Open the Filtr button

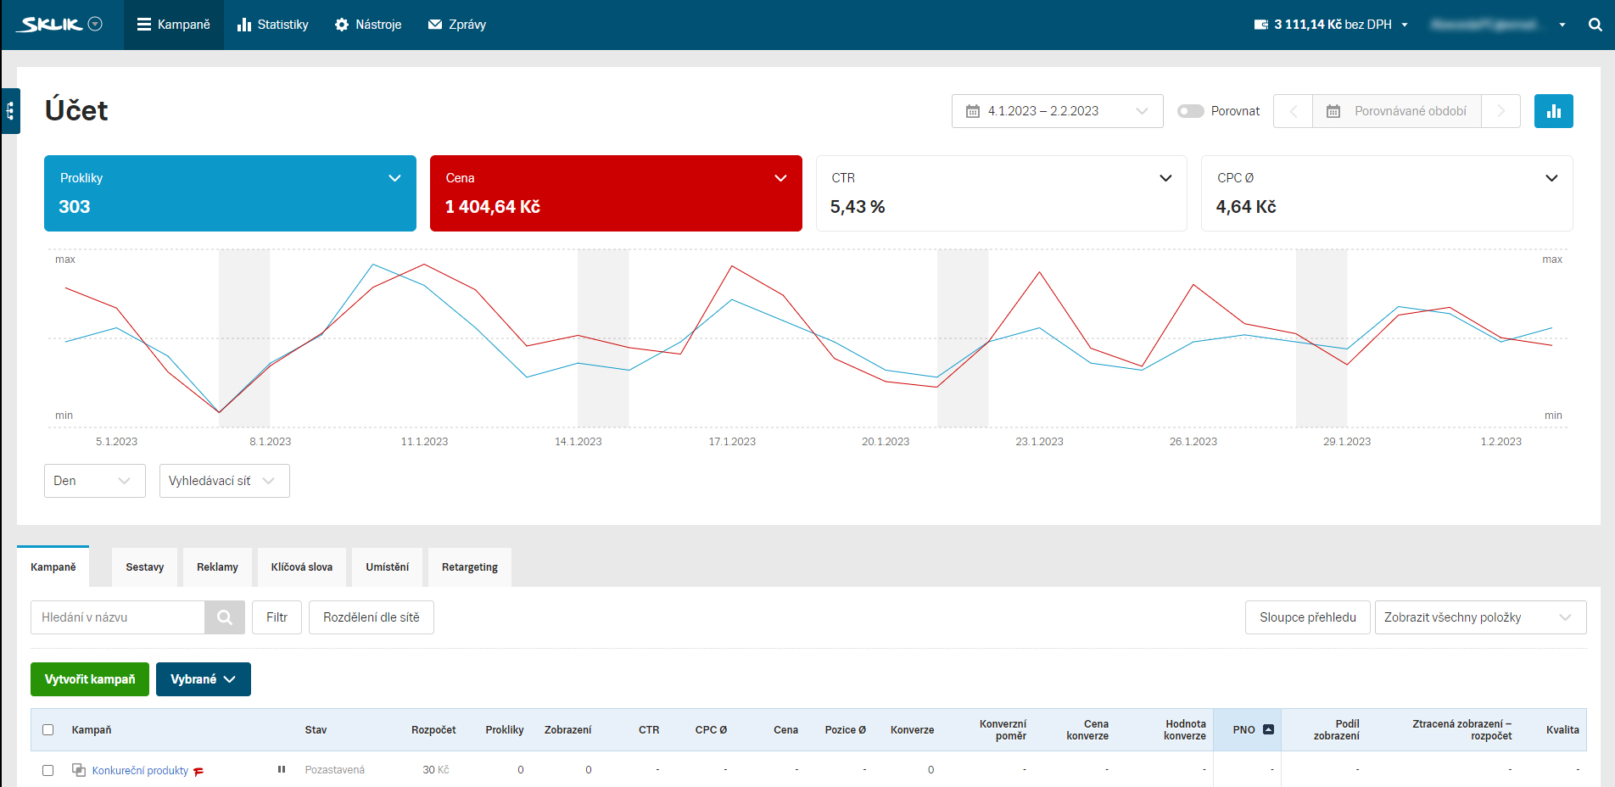point(277,617)
